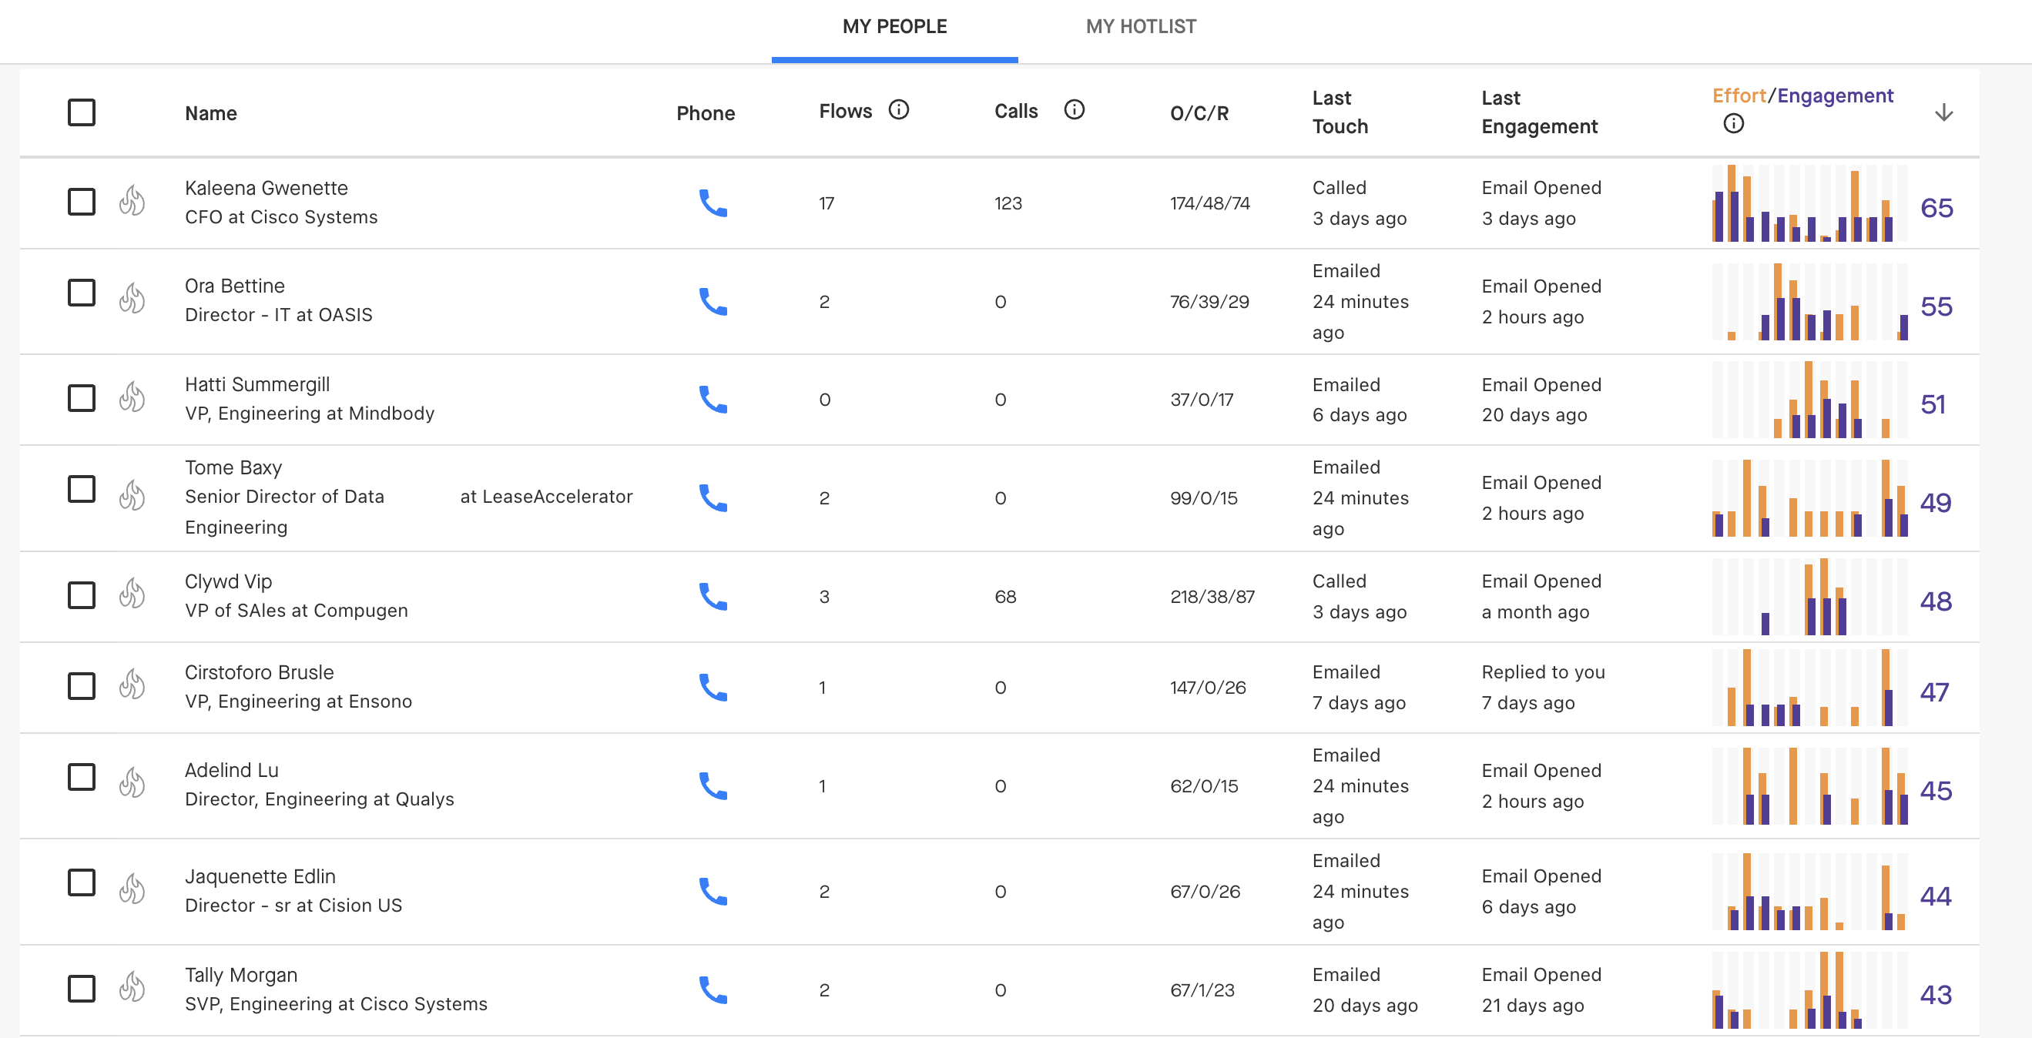This screenshot has width=2032, height=1038.
Task: Open Kaleena Gwenette's effort engagement bar chart
Action: click(1809, 203)
